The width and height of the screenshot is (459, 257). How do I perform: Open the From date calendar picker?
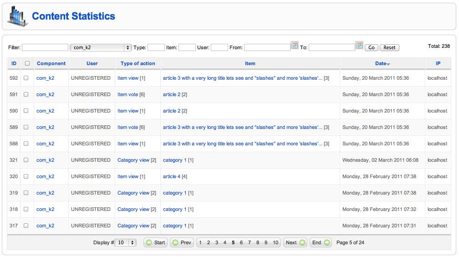295,45
